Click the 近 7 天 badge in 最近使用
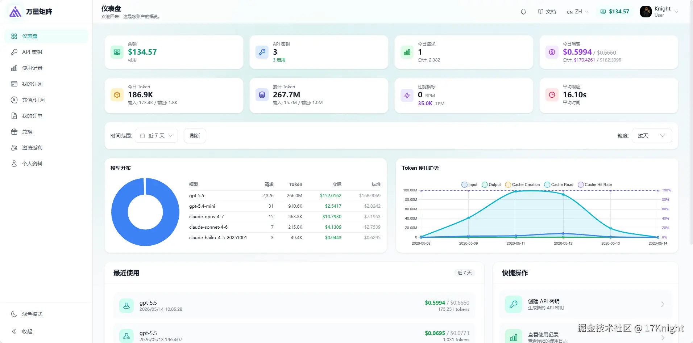 point(465,273)
